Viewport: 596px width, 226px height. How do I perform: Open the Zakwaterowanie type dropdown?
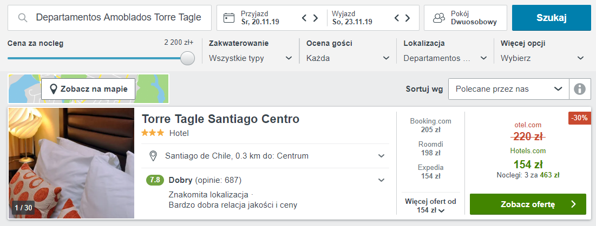251,58
